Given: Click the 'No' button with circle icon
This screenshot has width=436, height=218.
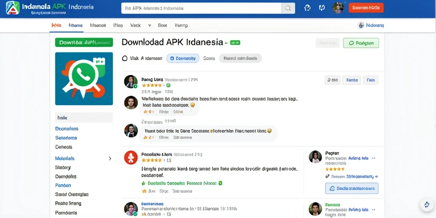Looking at the screenshot, I should tap(332, 80).
